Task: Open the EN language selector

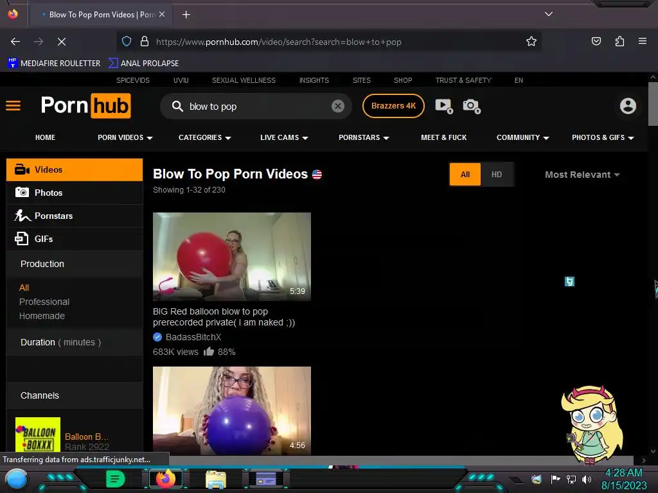Action: 519,80
